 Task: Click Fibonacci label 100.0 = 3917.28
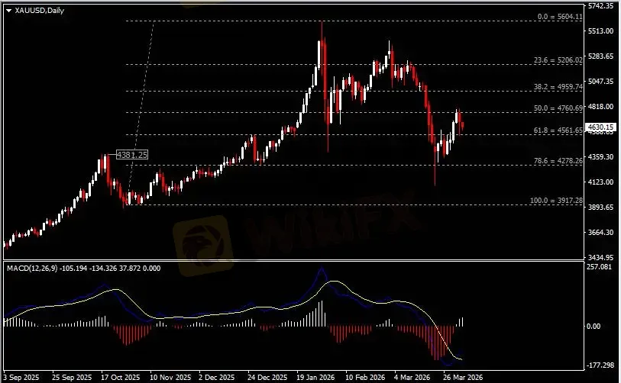(556, 201)
